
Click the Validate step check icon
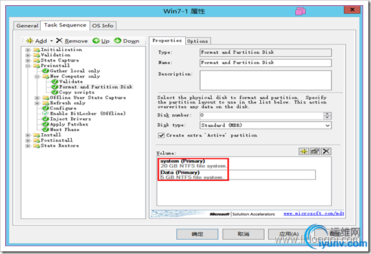(54, 81)
